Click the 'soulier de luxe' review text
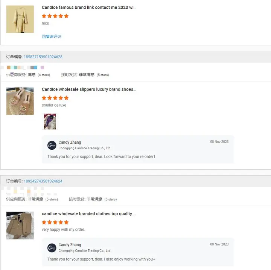The width and height of the screenshot is (271, 270). tap(54, 105)
